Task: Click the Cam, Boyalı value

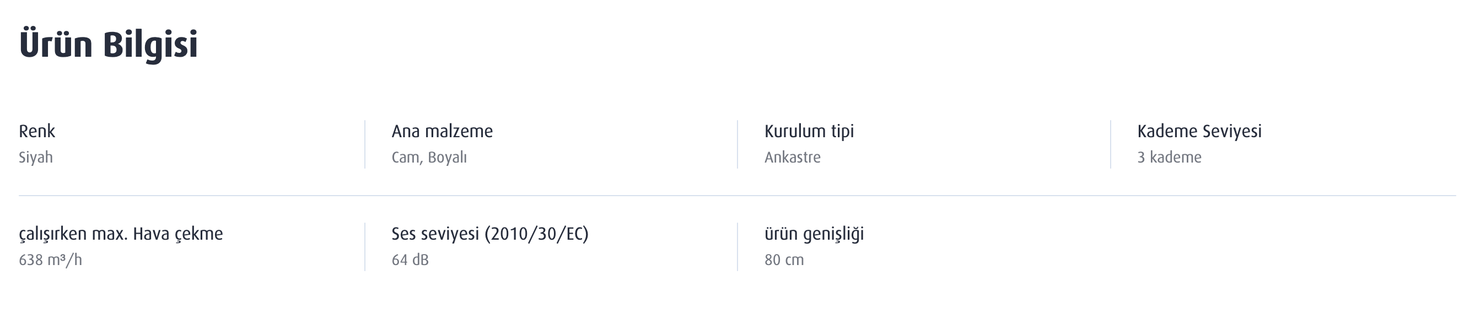Action: (429, 158)
